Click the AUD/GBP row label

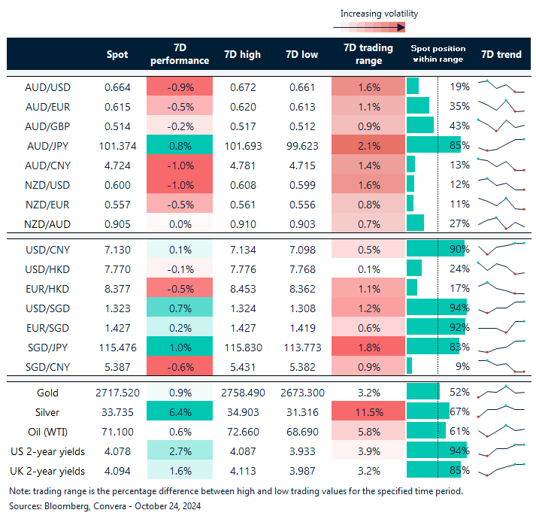[x=47, y=126]
